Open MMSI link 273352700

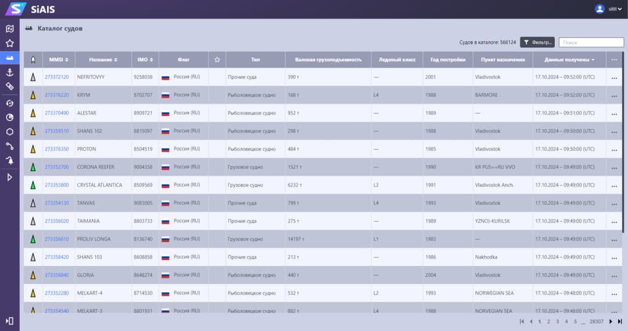[56, 167]
